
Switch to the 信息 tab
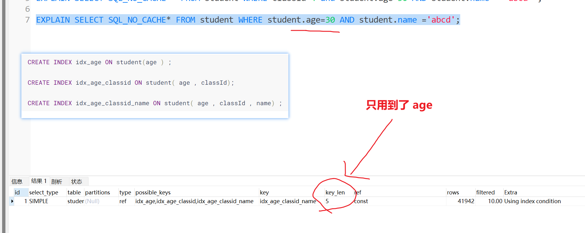17,181
